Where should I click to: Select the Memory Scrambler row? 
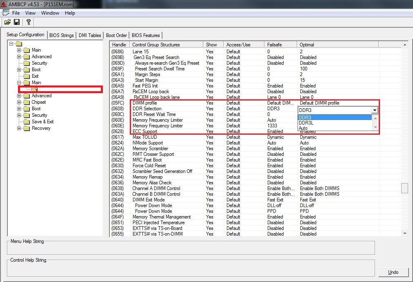150,149
